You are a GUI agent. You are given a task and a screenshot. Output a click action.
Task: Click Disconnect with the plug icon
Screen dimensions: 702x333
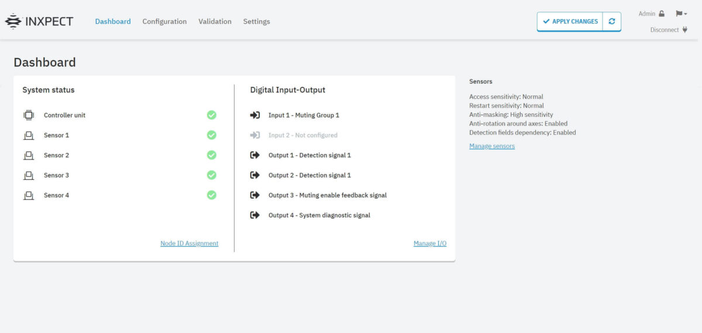(669, 30)
